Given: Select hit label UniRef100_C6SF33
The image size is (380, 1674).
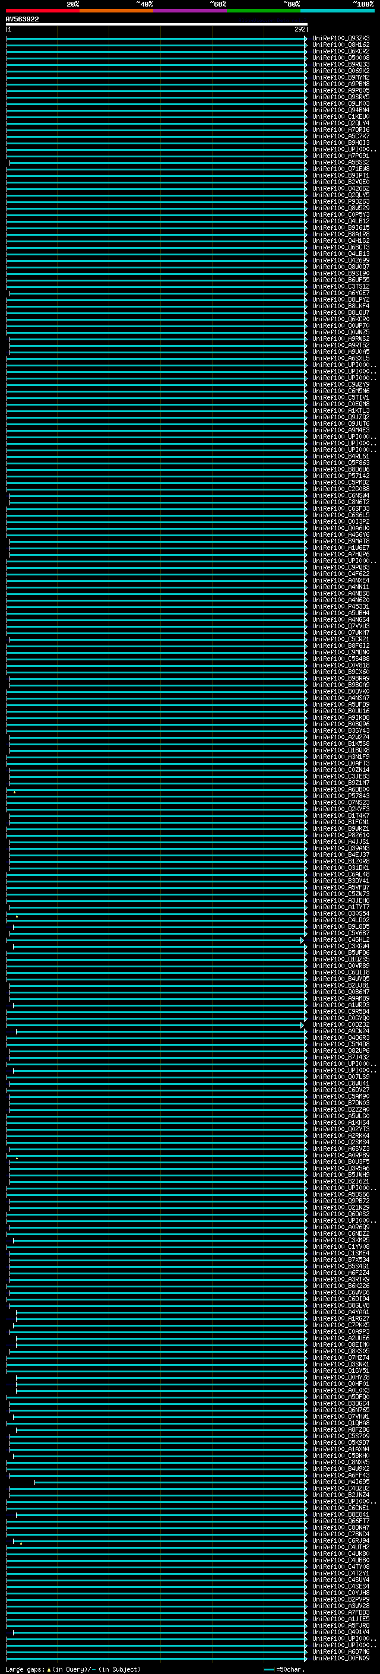Looking at the screenshot, I should click(341, 509).
